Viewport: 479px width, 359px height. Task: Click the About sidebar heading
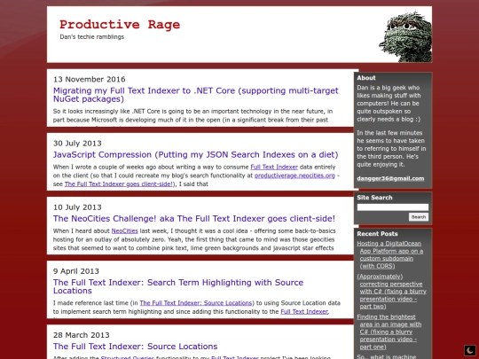tap(366, 78)
